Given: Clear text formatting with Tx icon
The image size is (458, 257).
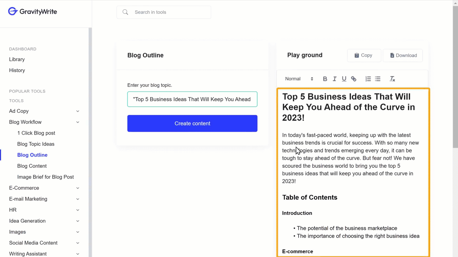Looking at the screenshot, I should point(392,79).
